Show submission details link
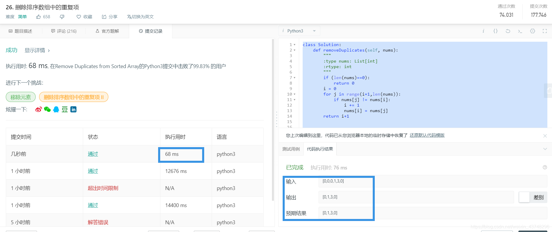 point(37,50)
